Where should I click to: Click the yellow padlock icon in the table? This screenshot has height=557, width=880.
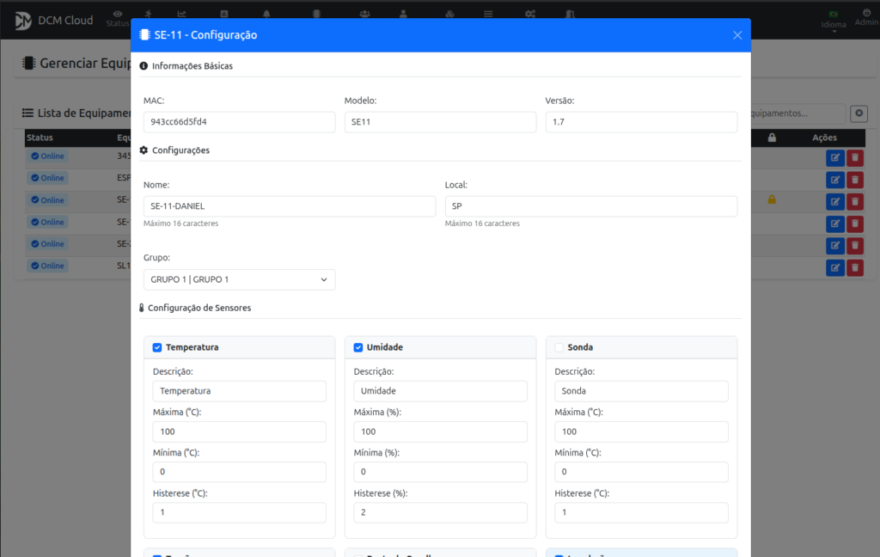772,200
